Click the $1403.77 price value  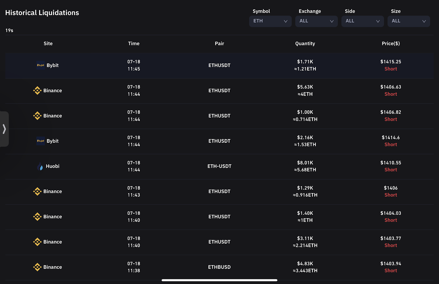(391, 238)
